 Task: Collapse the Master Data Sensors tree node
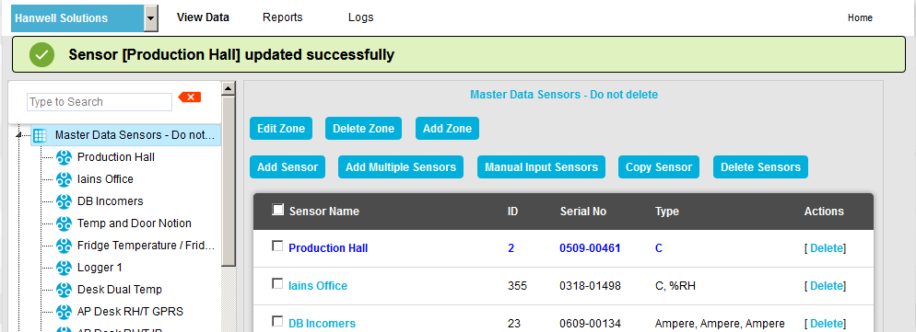[18, 135]
